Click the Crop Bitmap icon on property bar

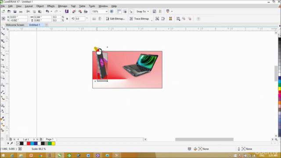157,18
